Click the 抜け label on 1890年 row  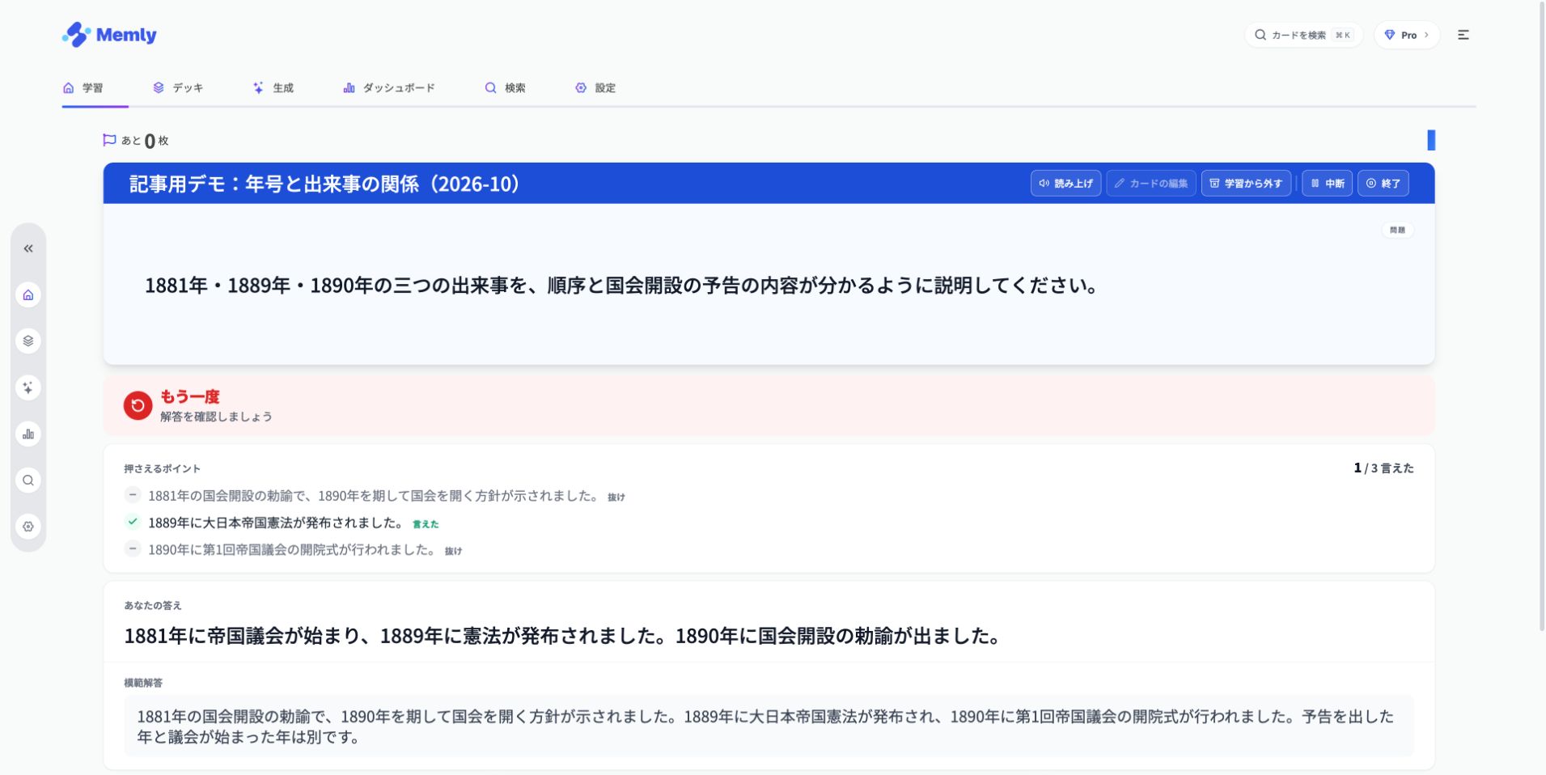[453, 551]
